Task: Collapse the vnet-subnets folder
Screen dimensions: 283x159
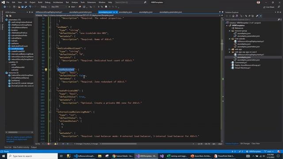Action: pyautogui.click(x=230, y=39)
